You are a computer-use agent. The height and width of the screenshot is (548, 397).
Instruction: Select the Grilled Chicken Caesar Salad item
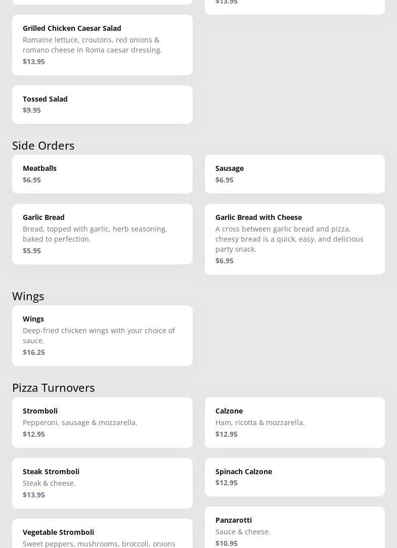tap(102, 44)
